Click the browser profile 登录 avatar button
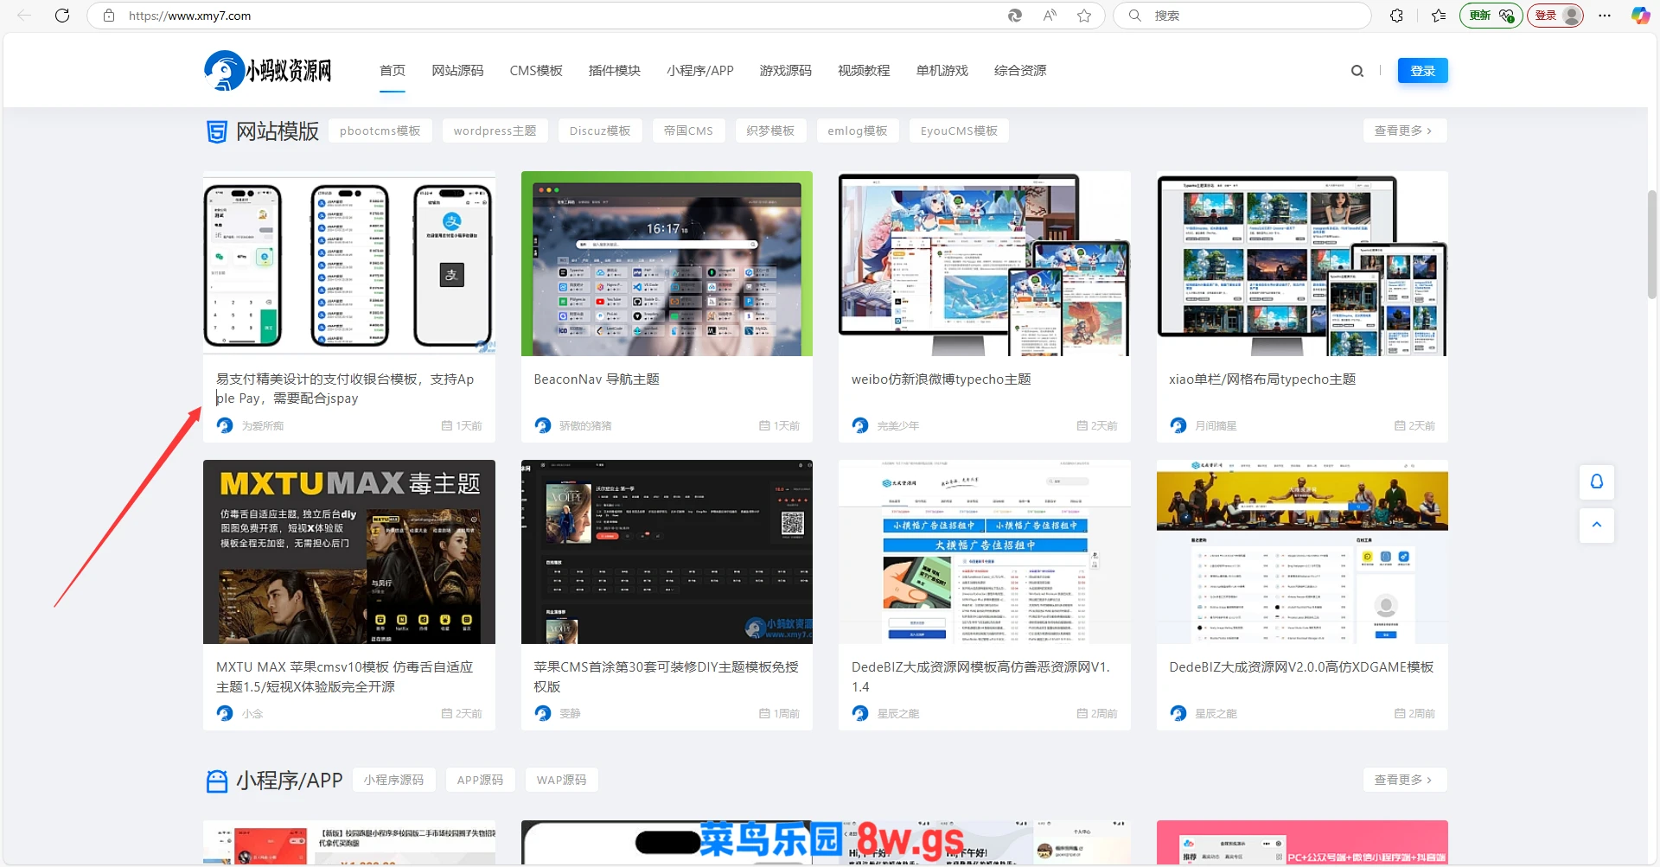The image size is (1660, 867). click(x=1555, y=16)
